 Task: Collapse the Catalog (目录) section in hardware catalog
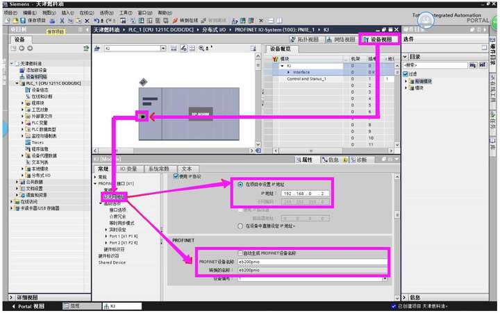click(406, 57)
